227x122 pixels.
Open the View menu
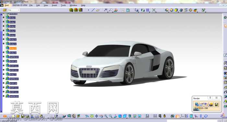46,5
